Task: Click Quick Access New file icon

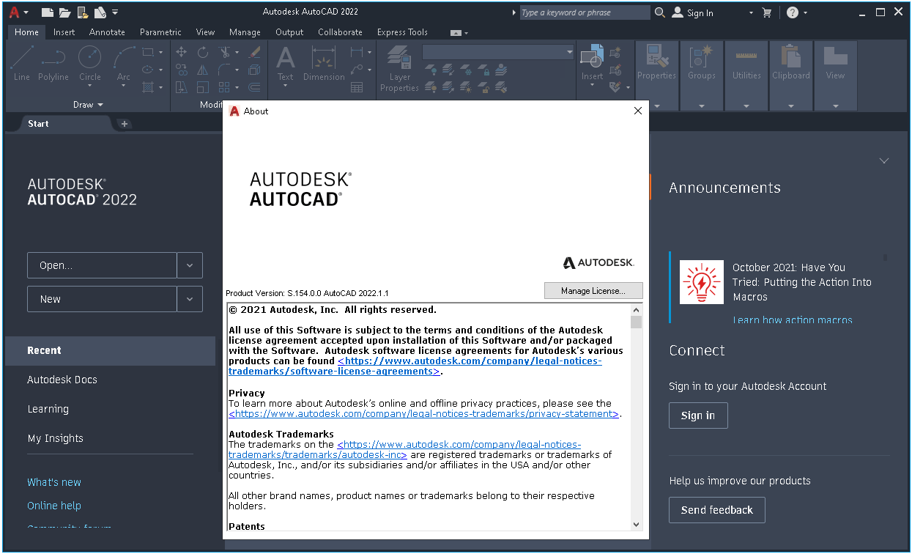Action: pos(48,12)
